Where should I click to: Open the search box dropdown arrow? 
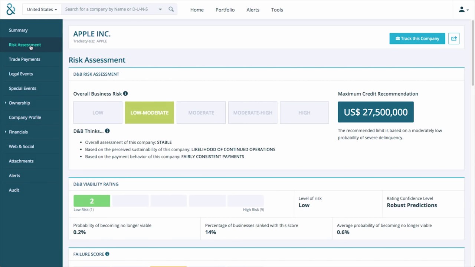160,9
